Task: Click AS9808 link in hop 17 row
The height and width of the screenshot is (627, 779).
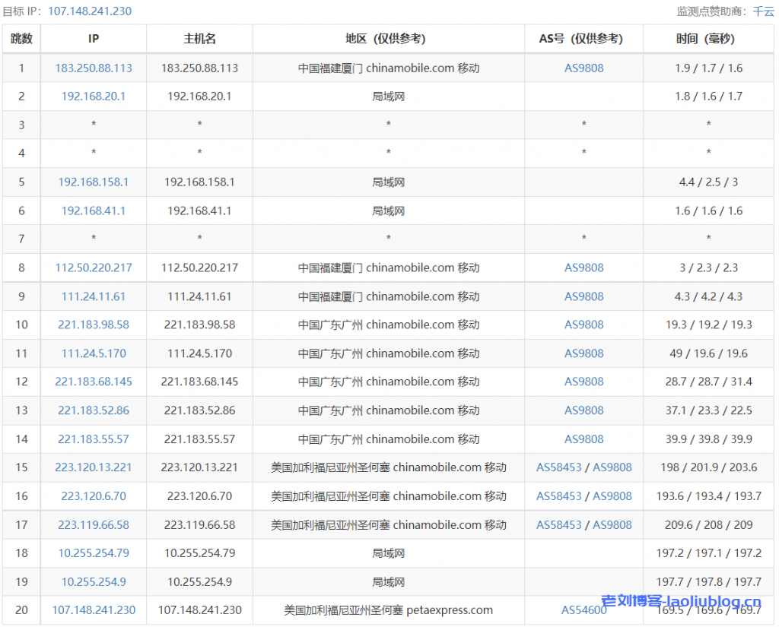Action: [612, 524]
